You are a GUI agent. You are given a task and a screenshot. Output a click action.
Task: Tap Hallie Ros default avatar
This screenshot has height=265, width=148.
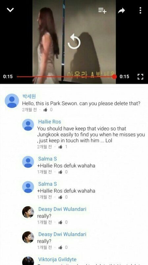click(28, 125)
